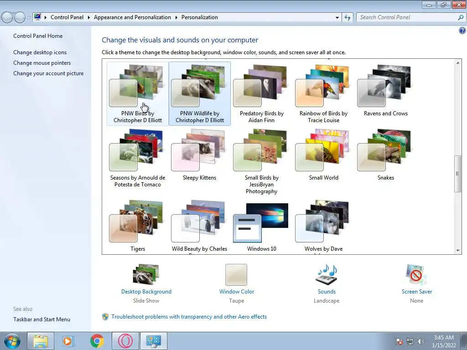Select the PNW Wildlife by Christopher D Elliott theme
This screenshot has width=467, height=350.
pos(200,93)
